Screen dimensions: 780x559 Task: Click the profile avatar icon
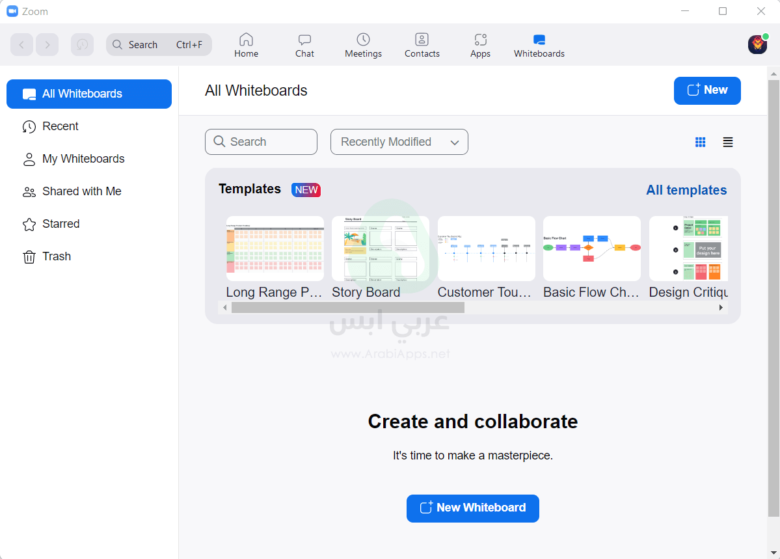click(x=757, y=44)
